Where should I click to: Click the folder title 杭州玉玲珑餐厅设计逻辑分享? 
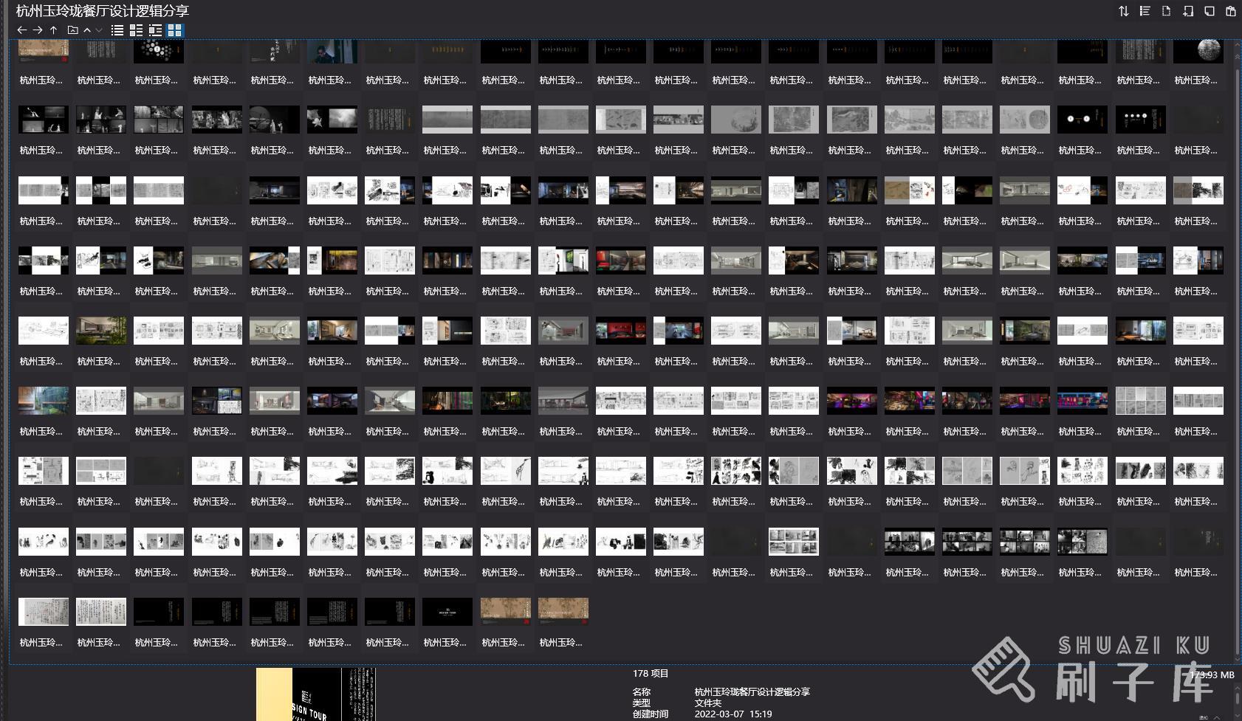103,11
